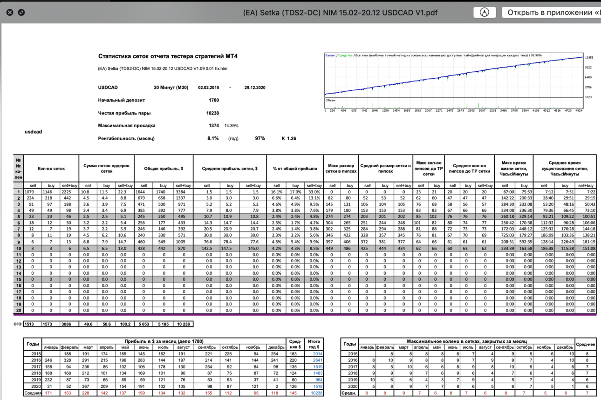Select the March 2020 profit '367'
The image size is (601, 400).
(x=88, y=386)
